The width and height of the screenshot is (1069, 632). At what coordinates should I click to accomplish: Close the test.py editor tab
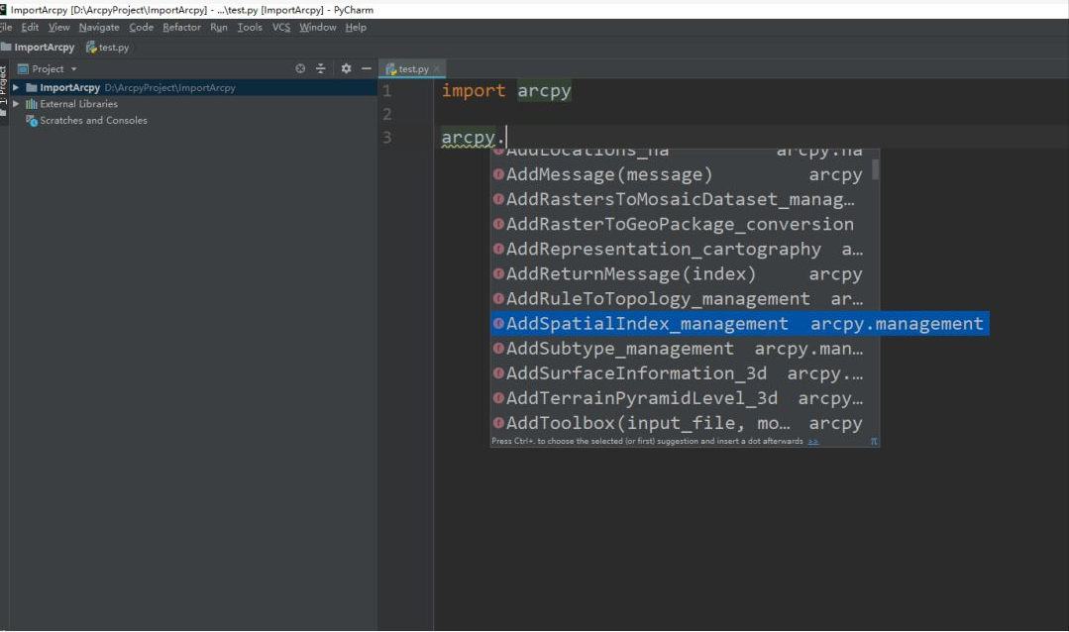pos(436,69)
